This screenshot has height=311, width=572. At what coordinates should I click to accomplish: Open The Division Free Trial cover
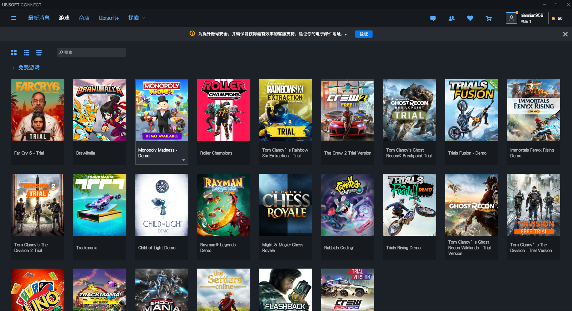534,205
